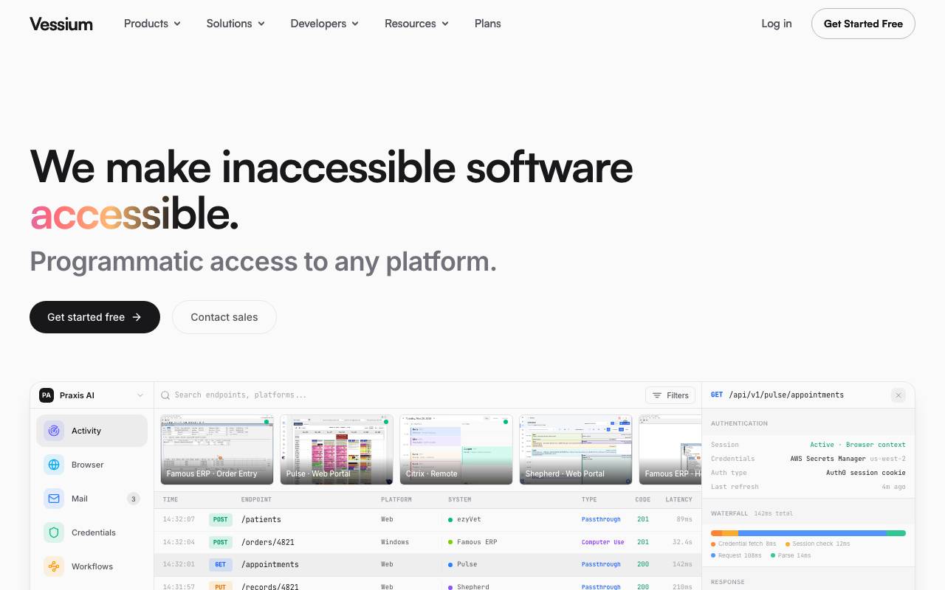The image size is (945, 590).
Task: Click the Credential fetch 8ms legend
Action: tap(743, 544)
